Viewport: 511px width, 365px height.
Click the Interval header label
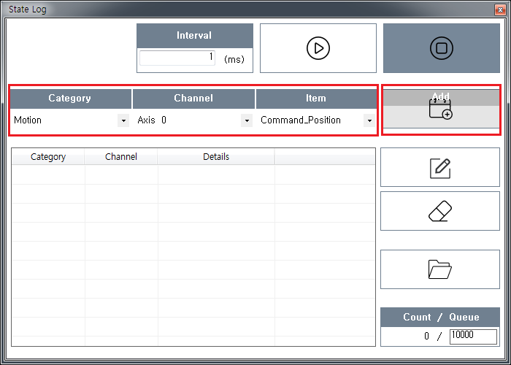coord(194,36)
